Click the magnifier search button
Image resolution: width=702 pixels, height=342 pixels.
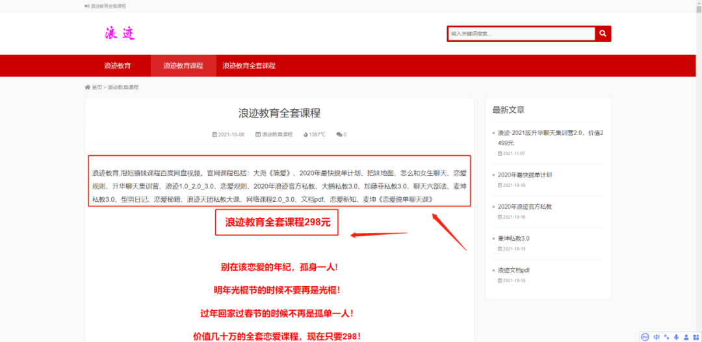[x=603, y=34]
